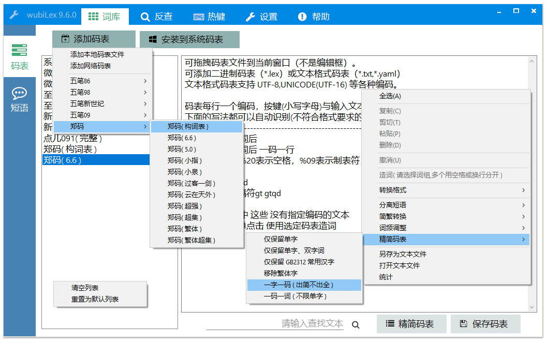Viewport: 547px width, 342px height.
Task: Click the magnifier search icon beside search box
Action: click(356, 325)
